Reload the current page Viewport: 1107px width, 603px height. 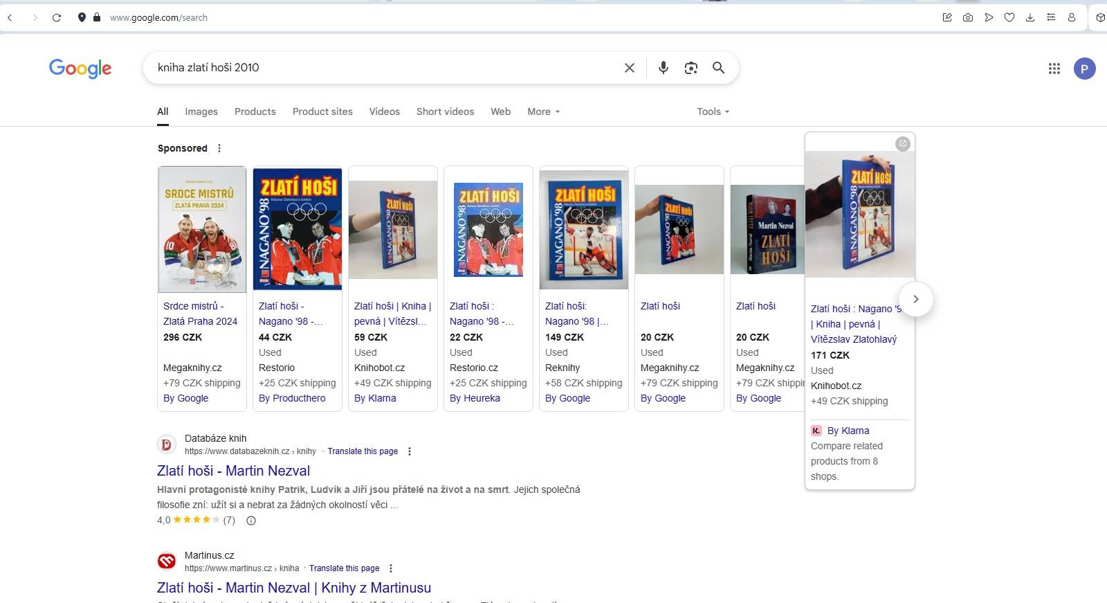(57, 17)
